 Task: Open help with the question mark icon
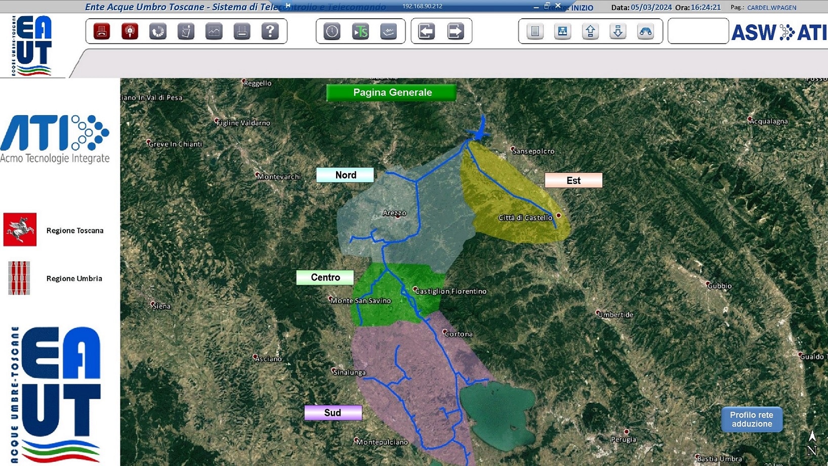[270, 31]
